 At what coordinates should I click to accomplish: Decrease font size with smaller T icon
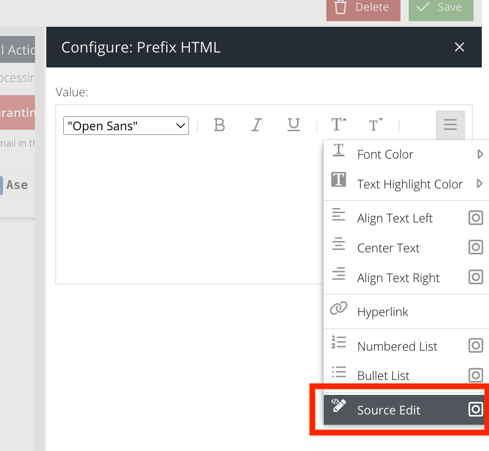376,125
